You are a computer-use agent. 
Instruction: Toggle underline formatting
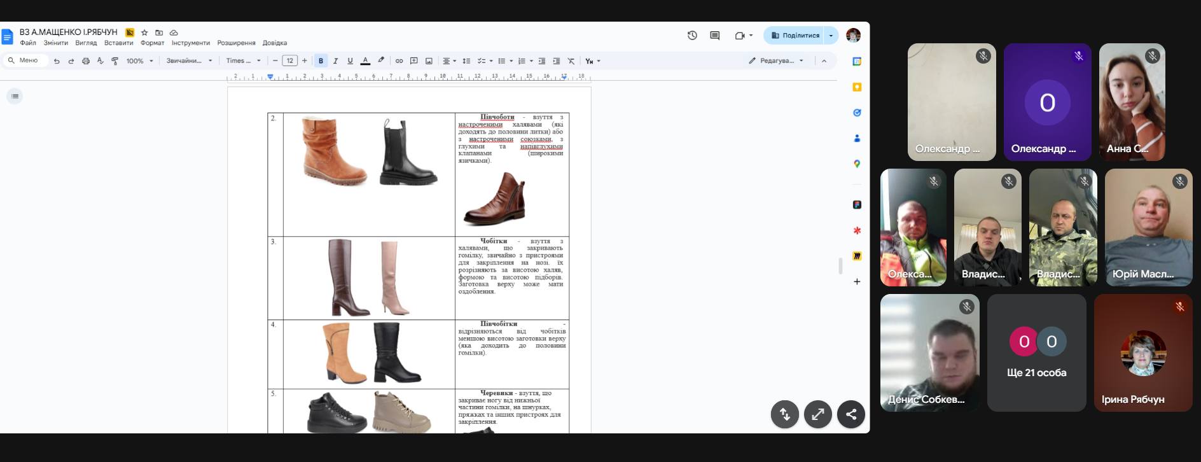[x=350, y=61]
